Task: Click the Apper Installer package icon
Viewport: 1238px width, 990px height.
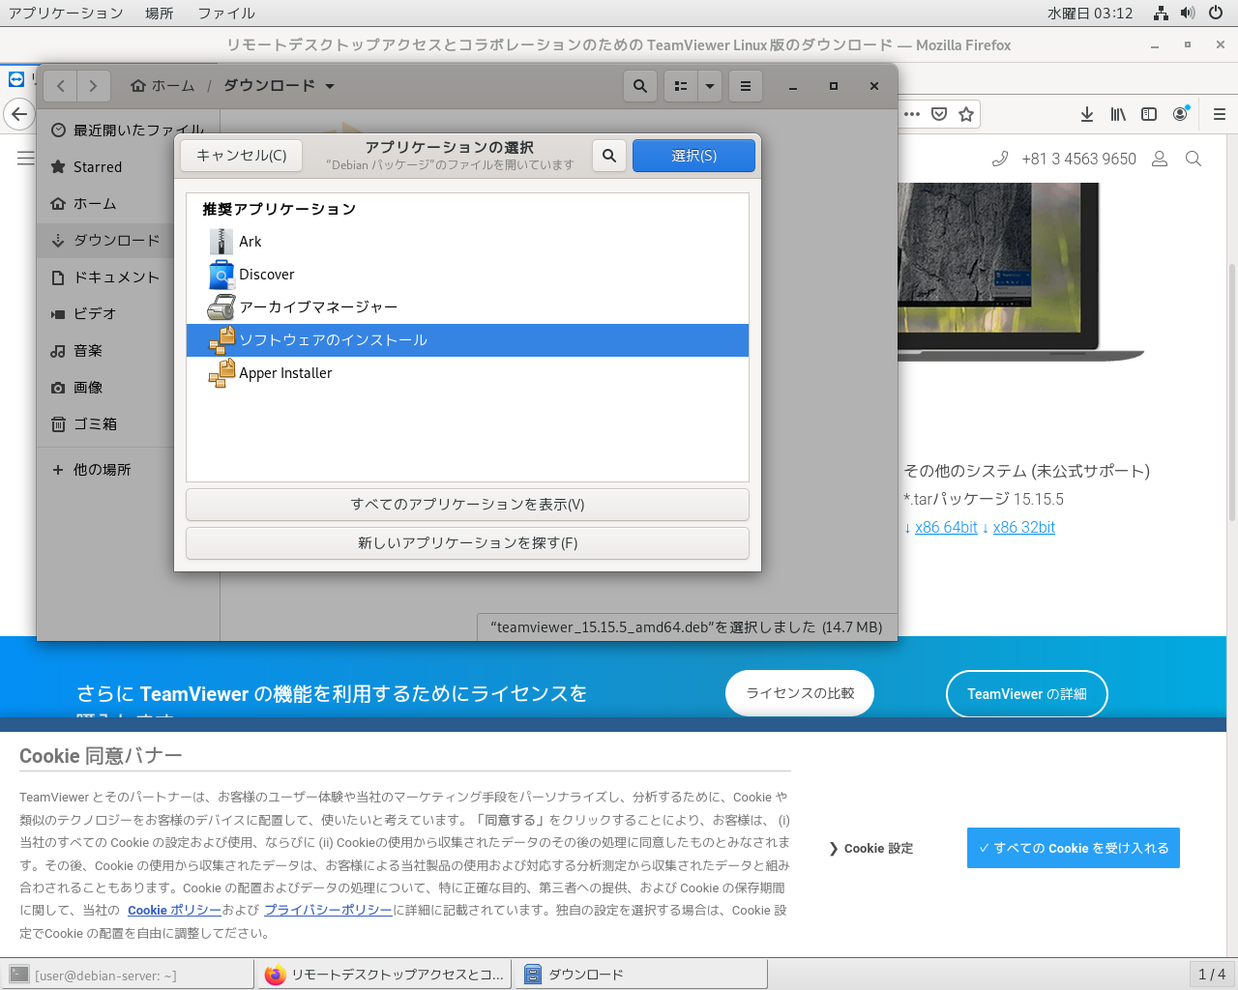Action: (x=221, y=373)
